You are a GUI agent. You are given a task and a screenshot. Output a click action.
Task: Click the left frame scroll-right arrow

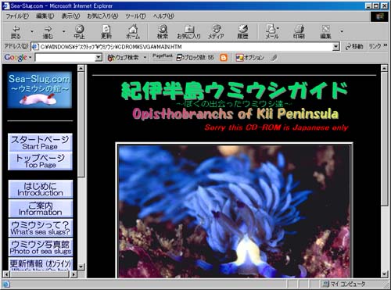[74, 274]
